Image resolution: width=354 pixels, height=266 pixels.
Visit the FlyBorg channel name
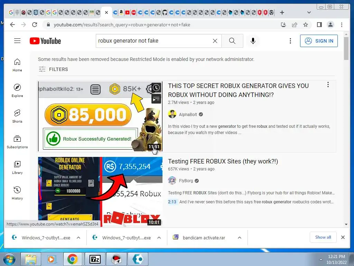(186, 181)
